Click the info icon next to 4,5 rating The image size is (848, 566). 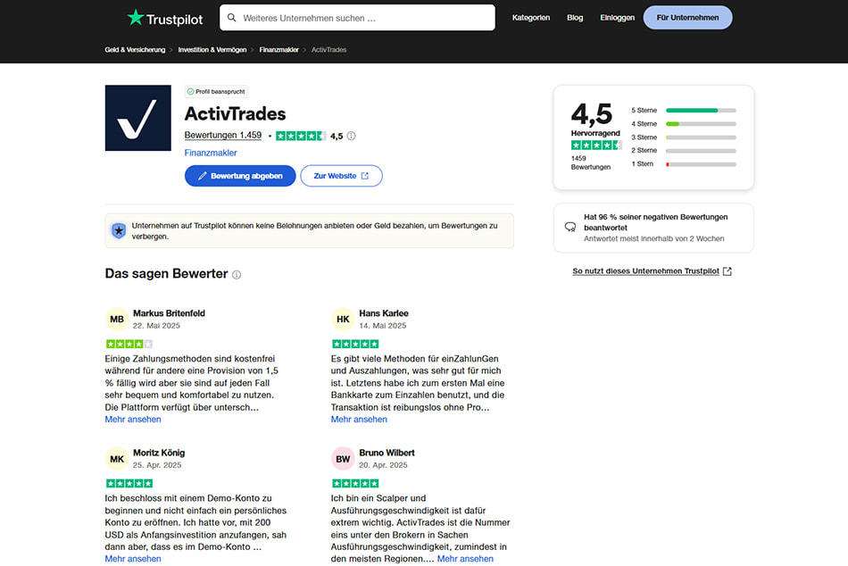pos(352,136)
